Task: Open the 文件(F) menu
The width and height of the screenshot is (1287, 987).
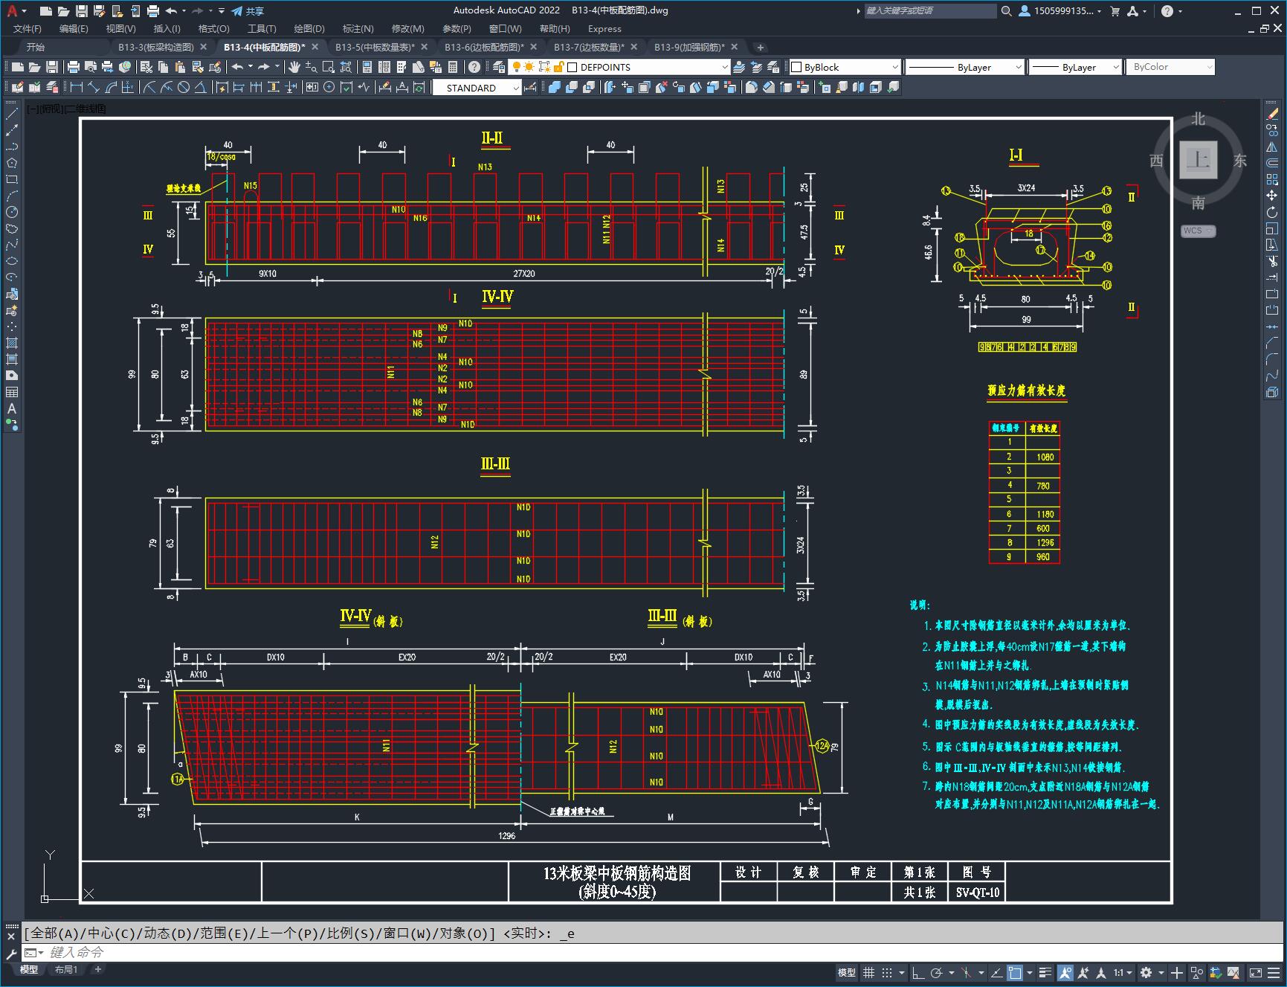Action: (28, 28)
